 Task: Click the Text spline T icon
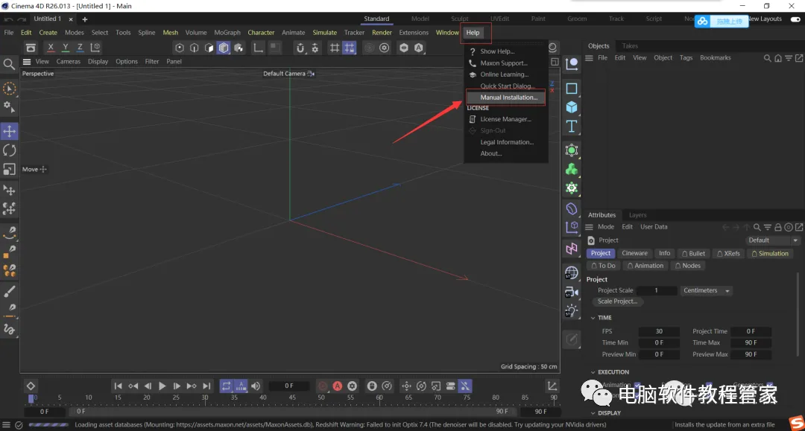pos(572,126)
